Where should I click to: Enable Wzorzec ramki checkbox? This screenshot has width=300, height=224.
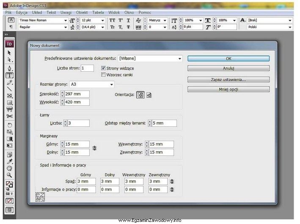pos(103,75)
